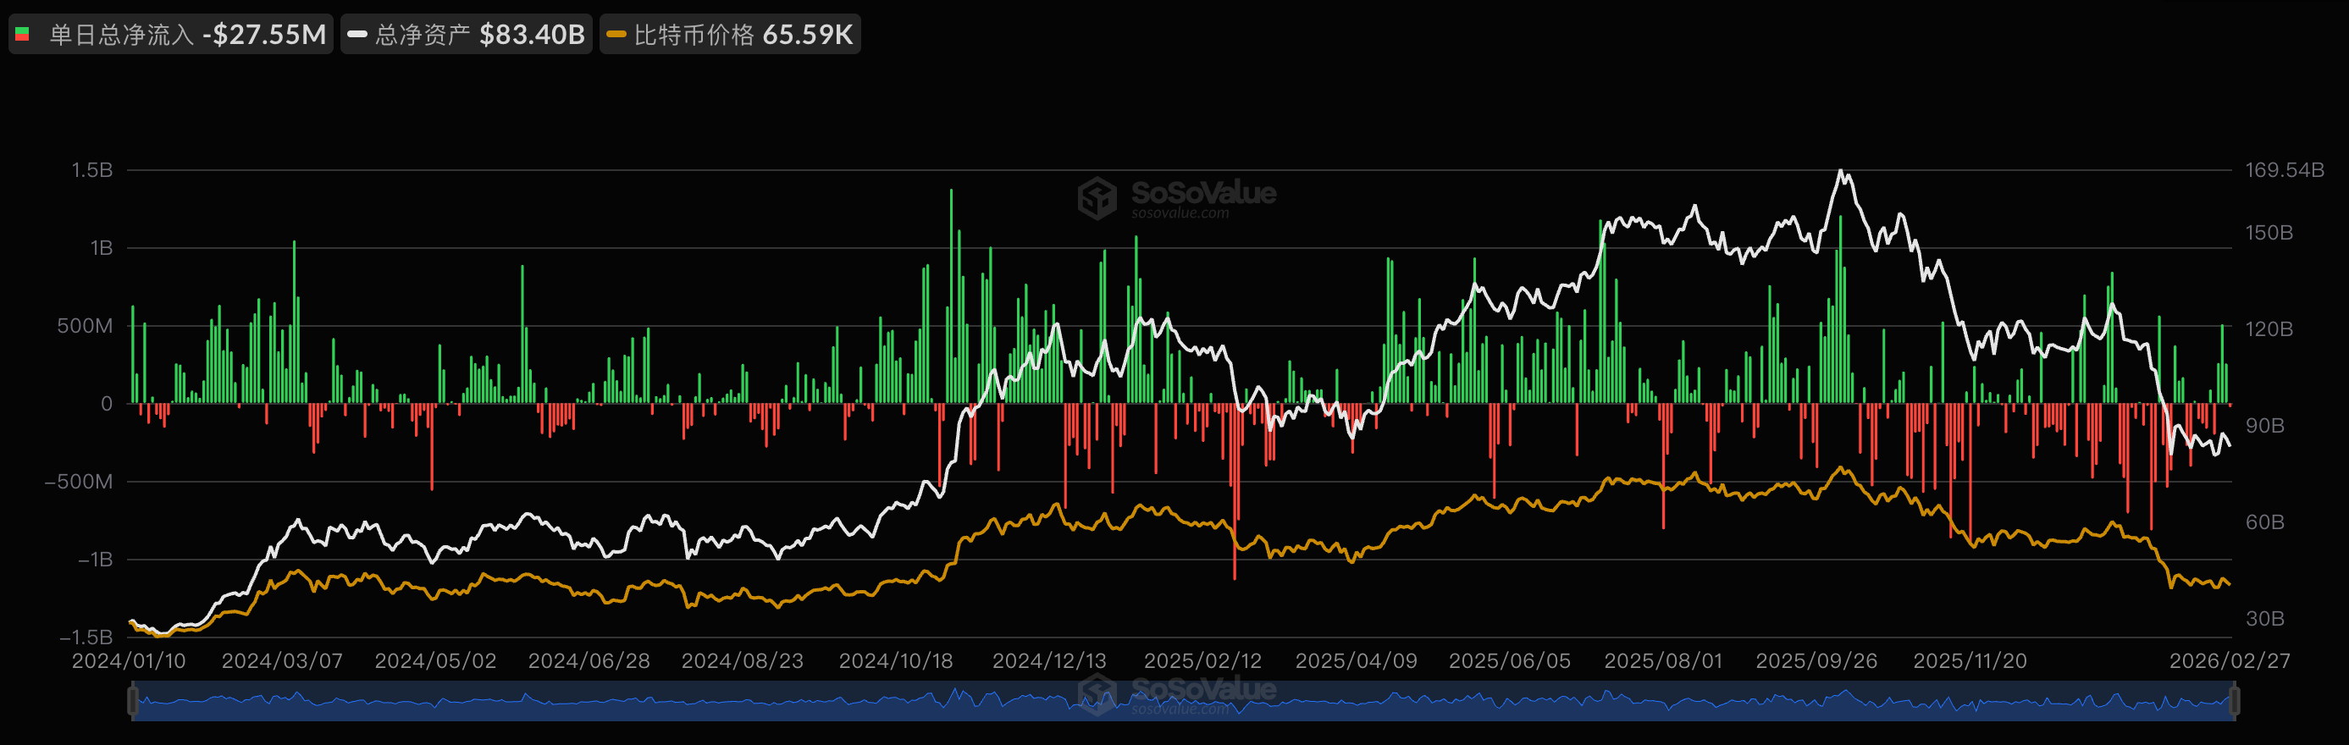The height and width of the screenshot is (745, 2349).
Task: Click the $83.40B total net assets value
Action: click(x=532, y=35)
